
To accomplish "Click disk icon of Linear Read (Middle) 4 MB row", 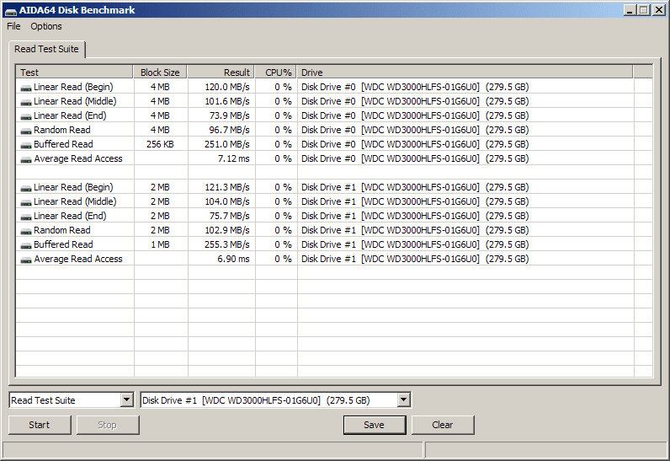I will click(25, 103).
